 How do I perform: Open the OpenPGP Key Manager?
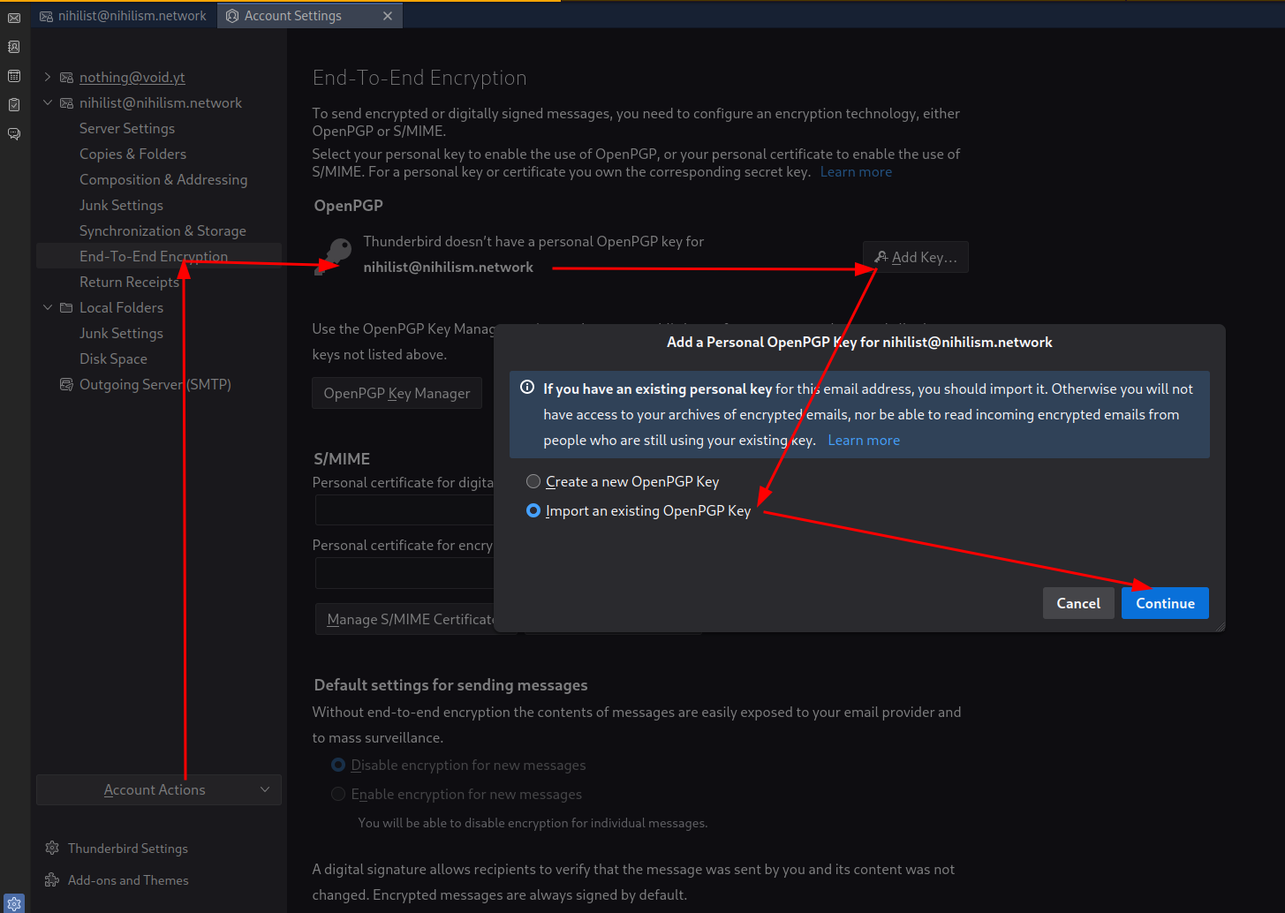click(x=397, y=393)
